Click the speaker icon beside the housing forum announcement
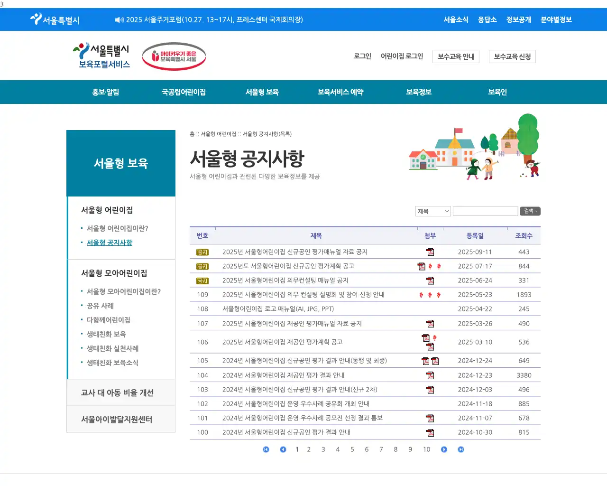 [118, 19]
